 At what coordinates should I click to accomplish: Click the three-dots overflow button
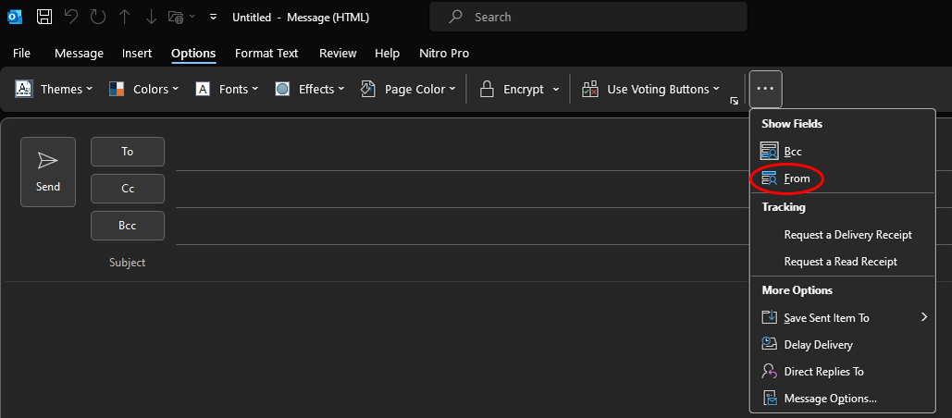tap(766, 89)
